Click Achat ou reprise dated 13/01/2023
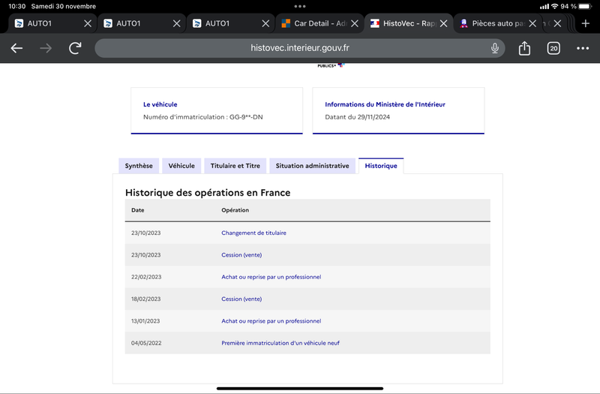This screenshot has height=394, width=600. tap(271, 321)
